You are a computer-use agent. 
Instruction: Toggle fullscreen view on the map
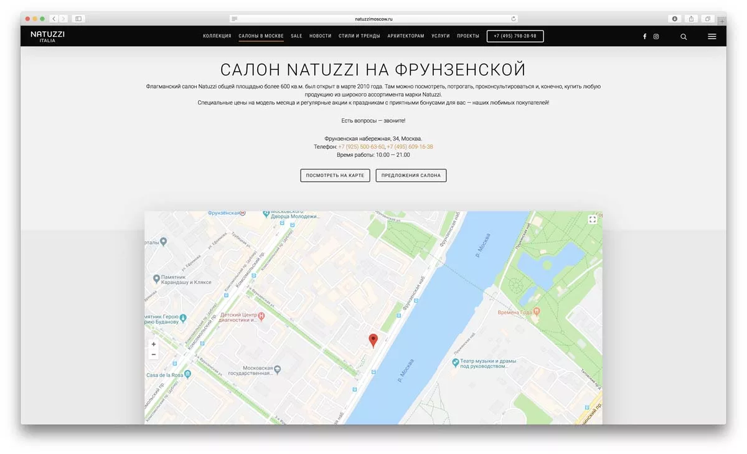tap(593, 219)
